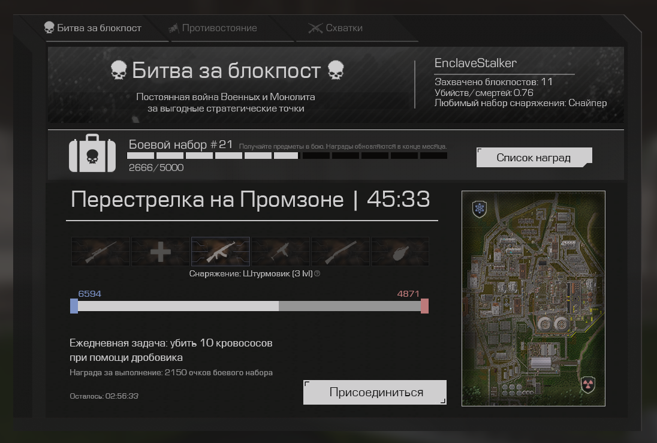Click the battle kit suitcase icon
The image size is (657, 443).
pyautogui.click(x=92, y=153)
